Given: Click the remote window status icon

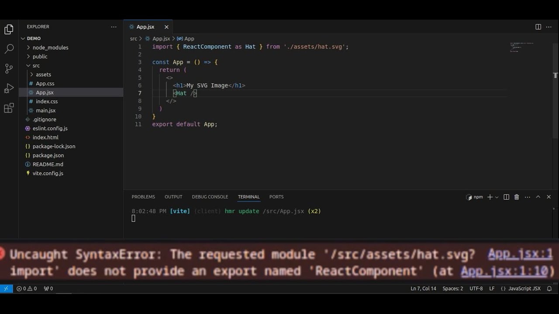Looking at the screenshot, I should point(6,288).
